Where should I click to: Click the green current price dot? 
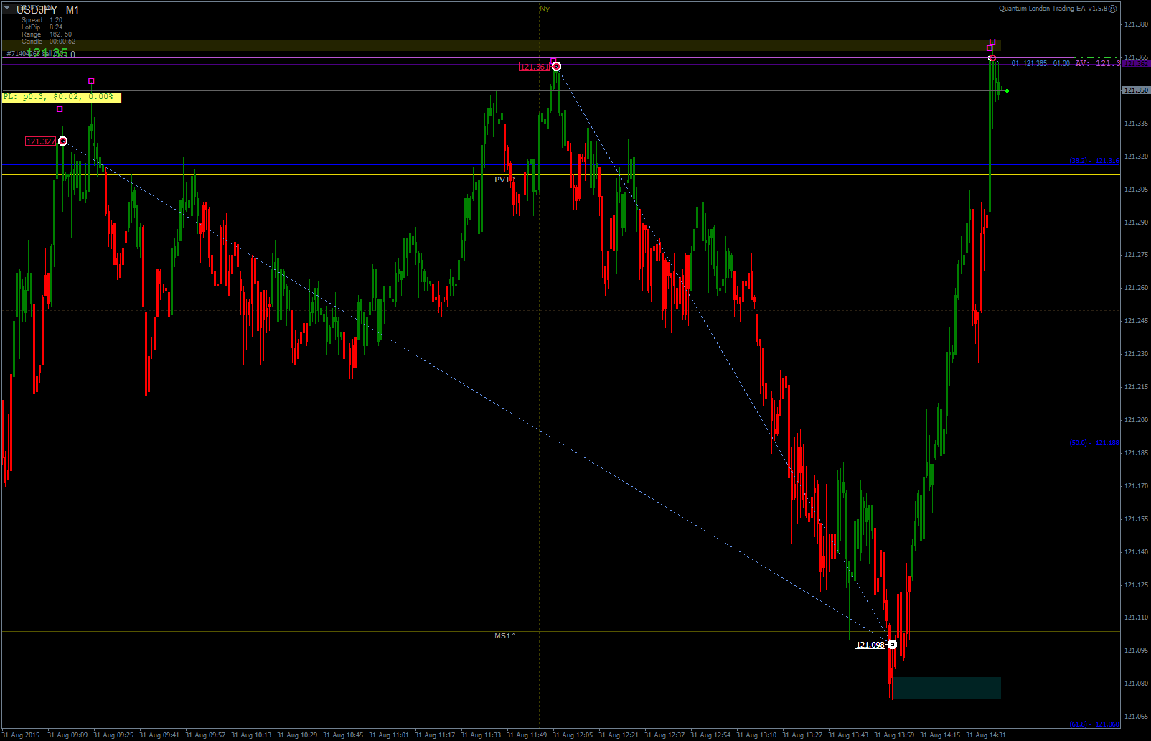[x=1007, y=90]
